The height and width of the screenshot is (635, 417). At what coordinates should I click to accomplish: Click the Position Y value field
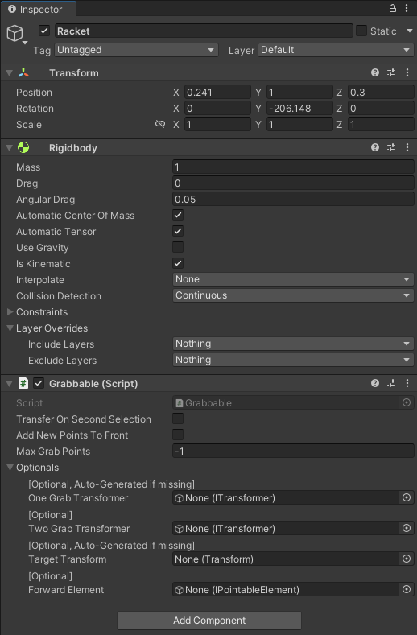coord(299,92)
